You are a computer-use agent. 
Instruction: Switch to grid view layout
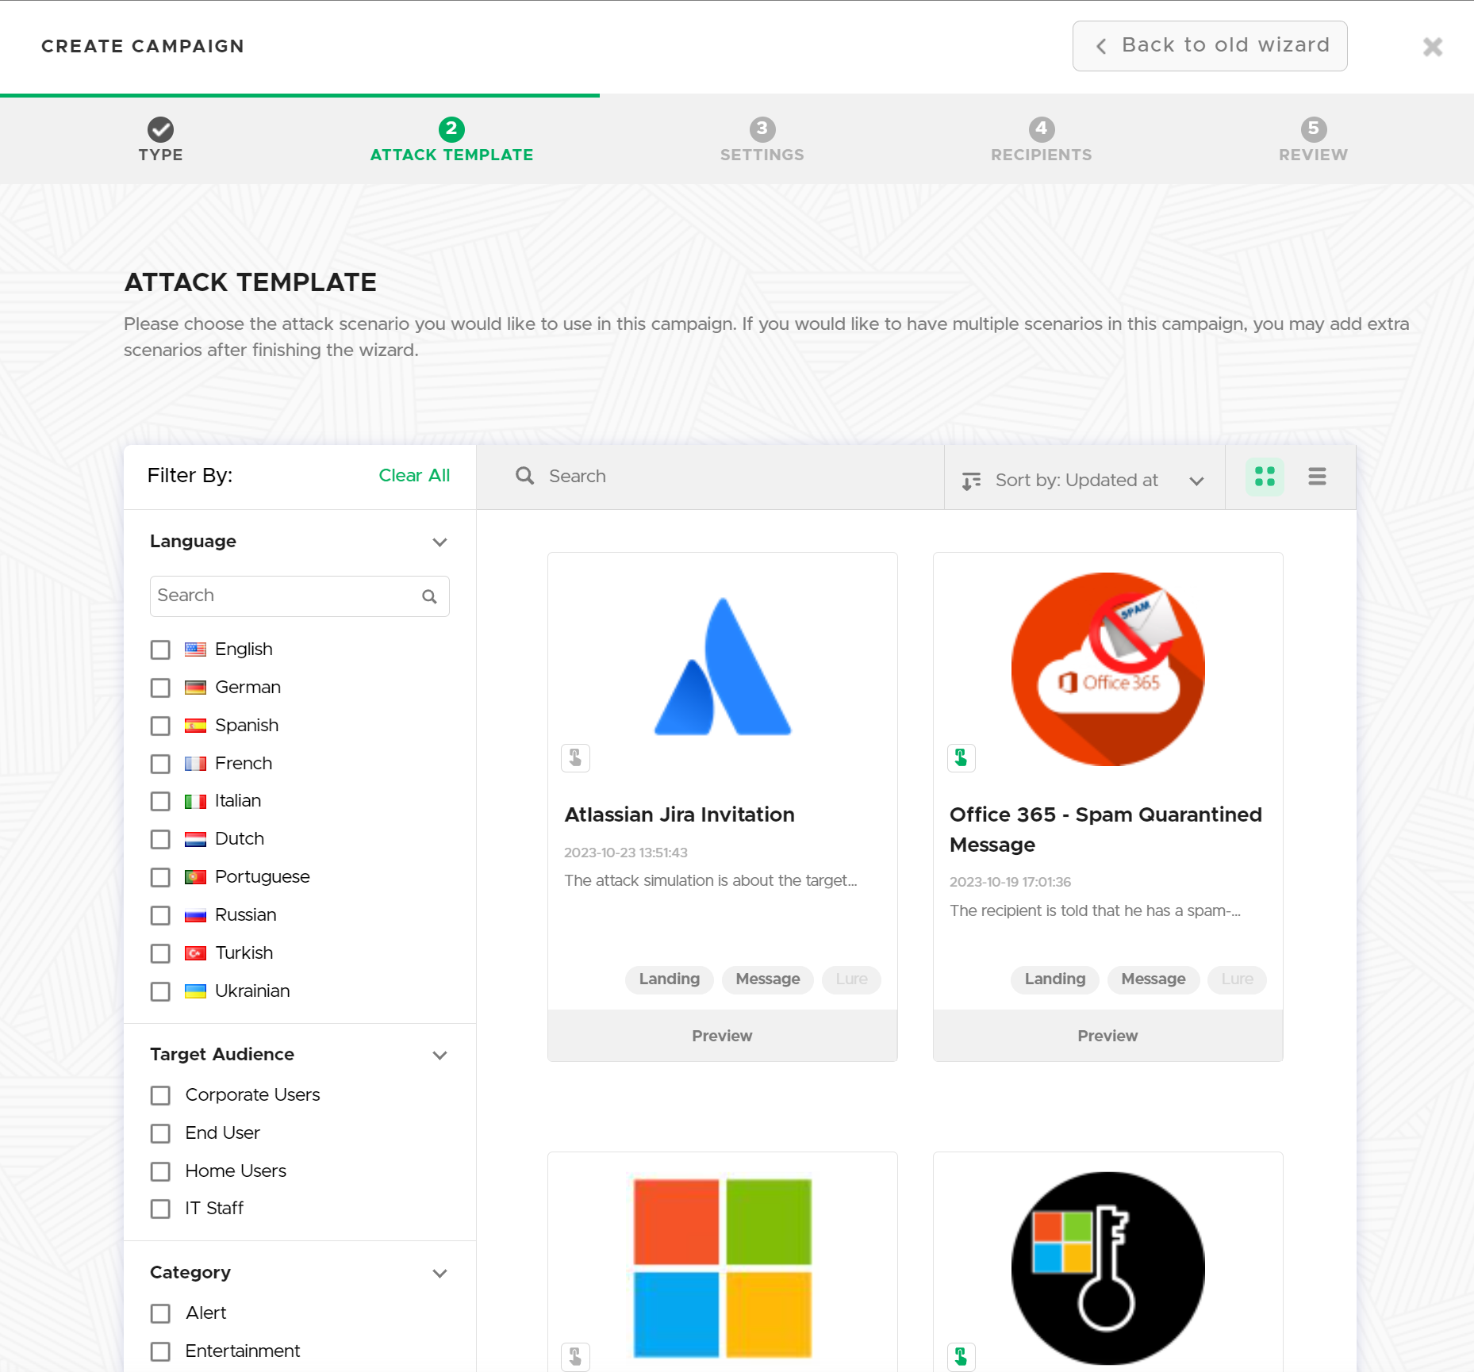[x=1265, y=477]
